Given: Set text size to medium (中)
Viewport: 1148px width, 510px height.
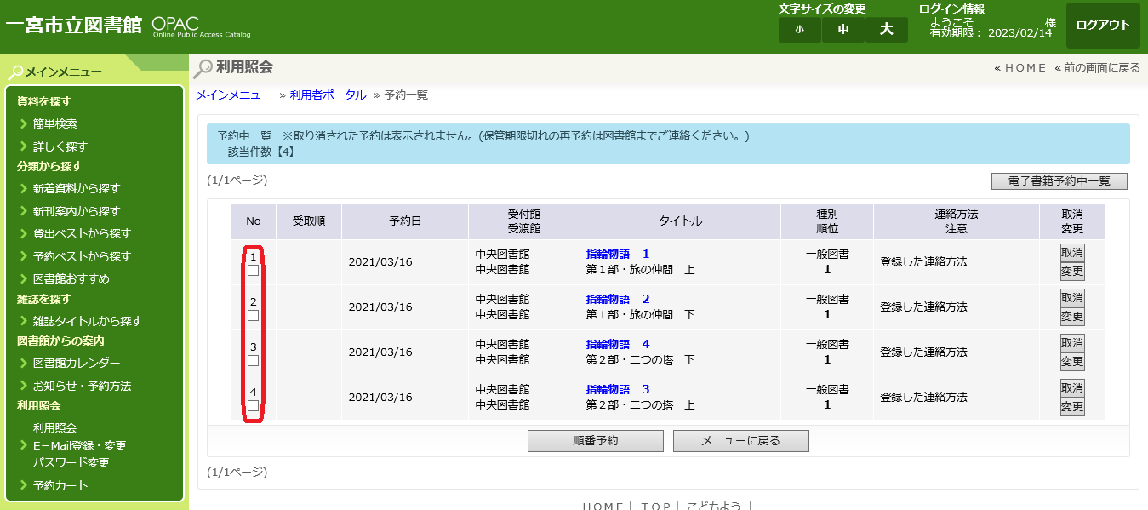Looking at the screenshot, I should coord(843,30).
